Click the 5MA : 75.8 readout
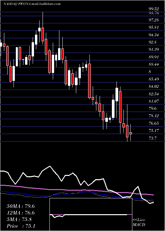The width and height of the screenshot is (165, 231). (x=19, y=219)
